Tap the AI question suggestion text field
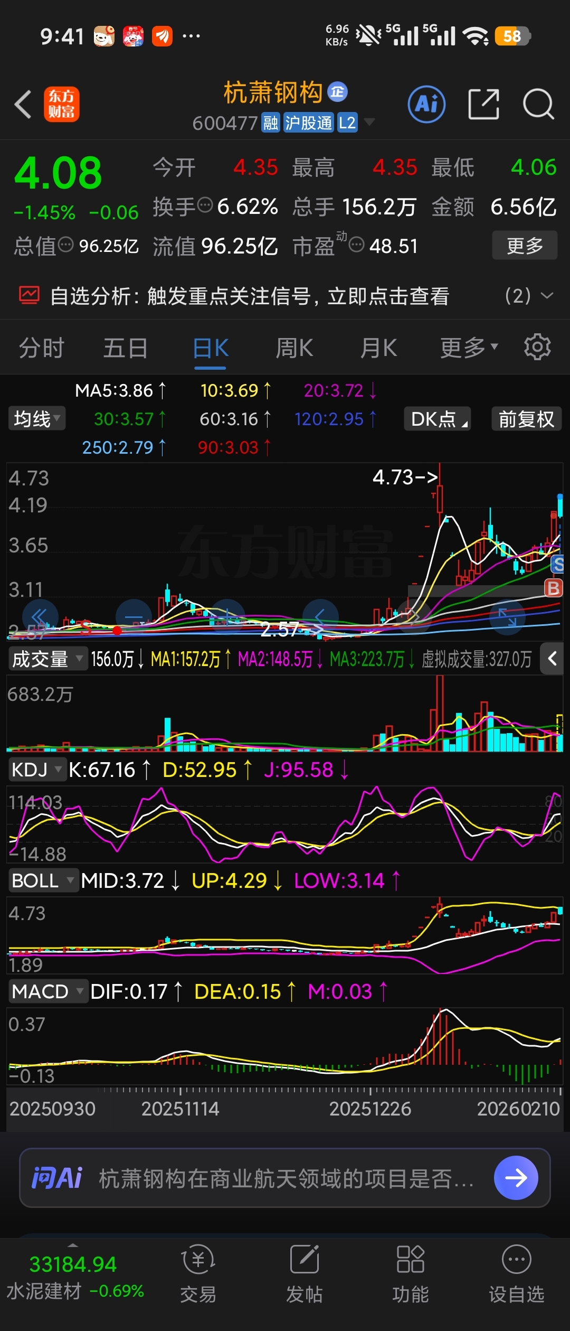This screenshot has height=1331, width=570. (x=287, y=1178)
